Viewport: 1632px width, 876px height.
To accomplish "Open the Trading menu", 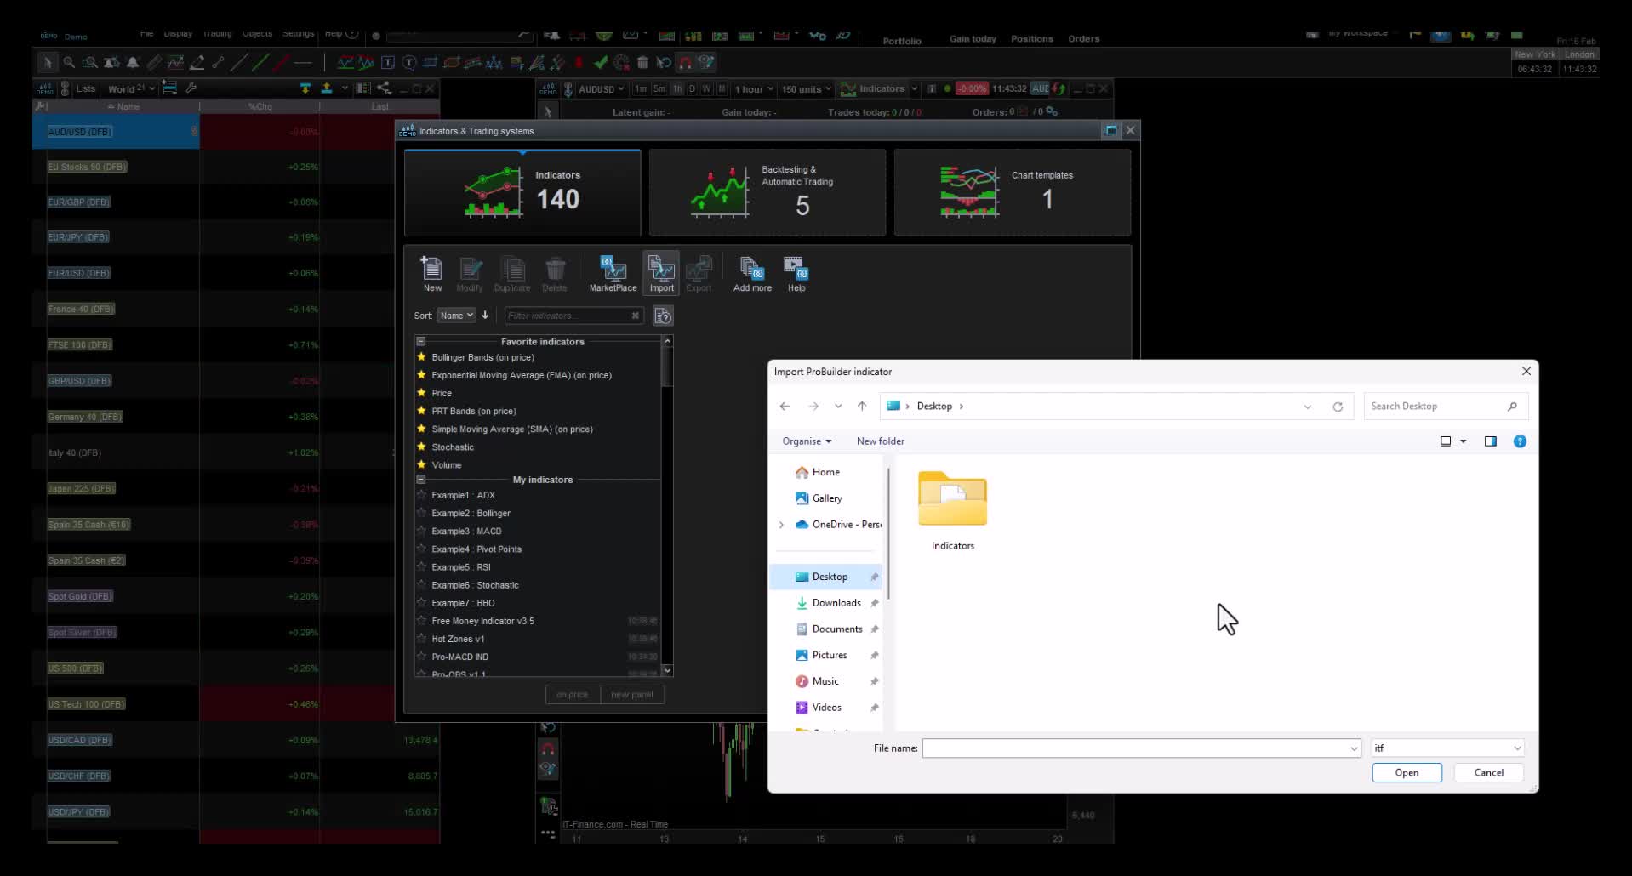I will coord(218,33).
